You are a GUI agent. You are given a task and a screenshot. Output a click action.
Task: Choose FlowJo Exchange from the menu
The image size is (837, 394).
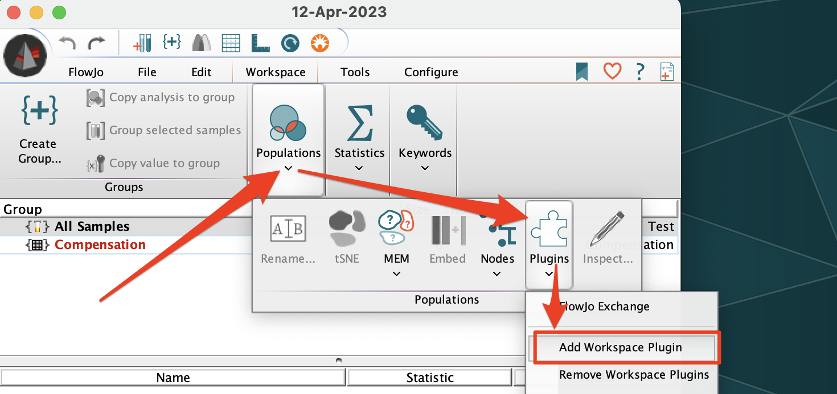point(604,306)
